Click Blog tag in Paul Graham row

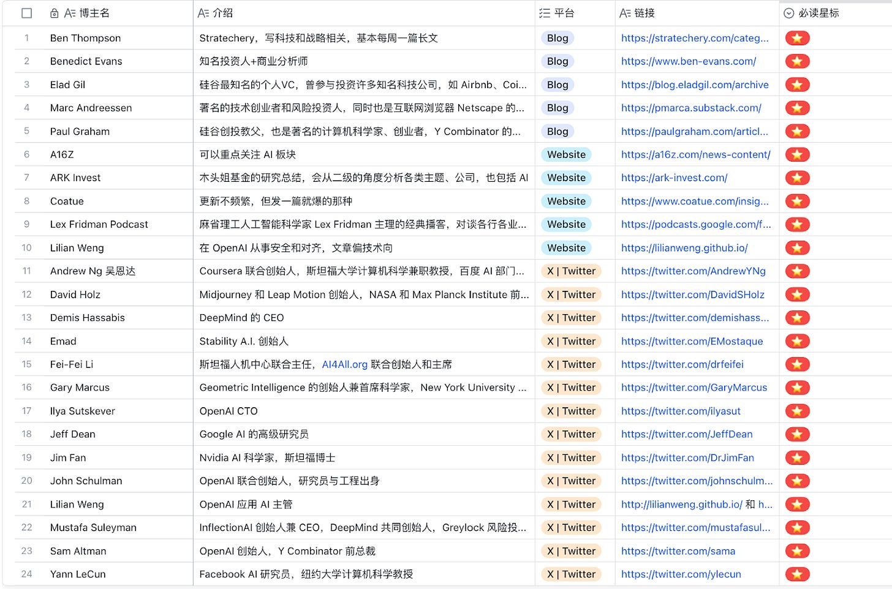tap(557, 131)
